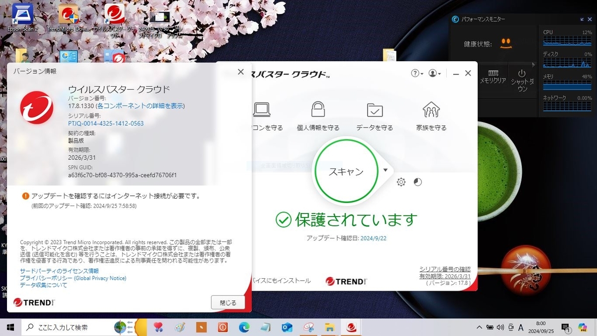
Task: Expand the scan options arrow beside スキャン
Action: click(386, 170)
